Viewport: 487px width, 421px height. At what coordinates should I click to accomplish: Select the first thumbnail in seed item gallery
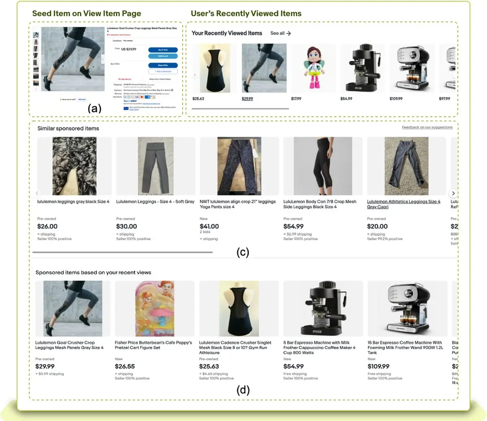coord(36,35)
